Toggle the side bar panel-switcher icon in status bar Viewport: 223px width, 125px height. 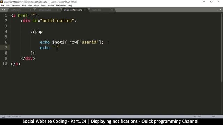(x=3, y=117)
